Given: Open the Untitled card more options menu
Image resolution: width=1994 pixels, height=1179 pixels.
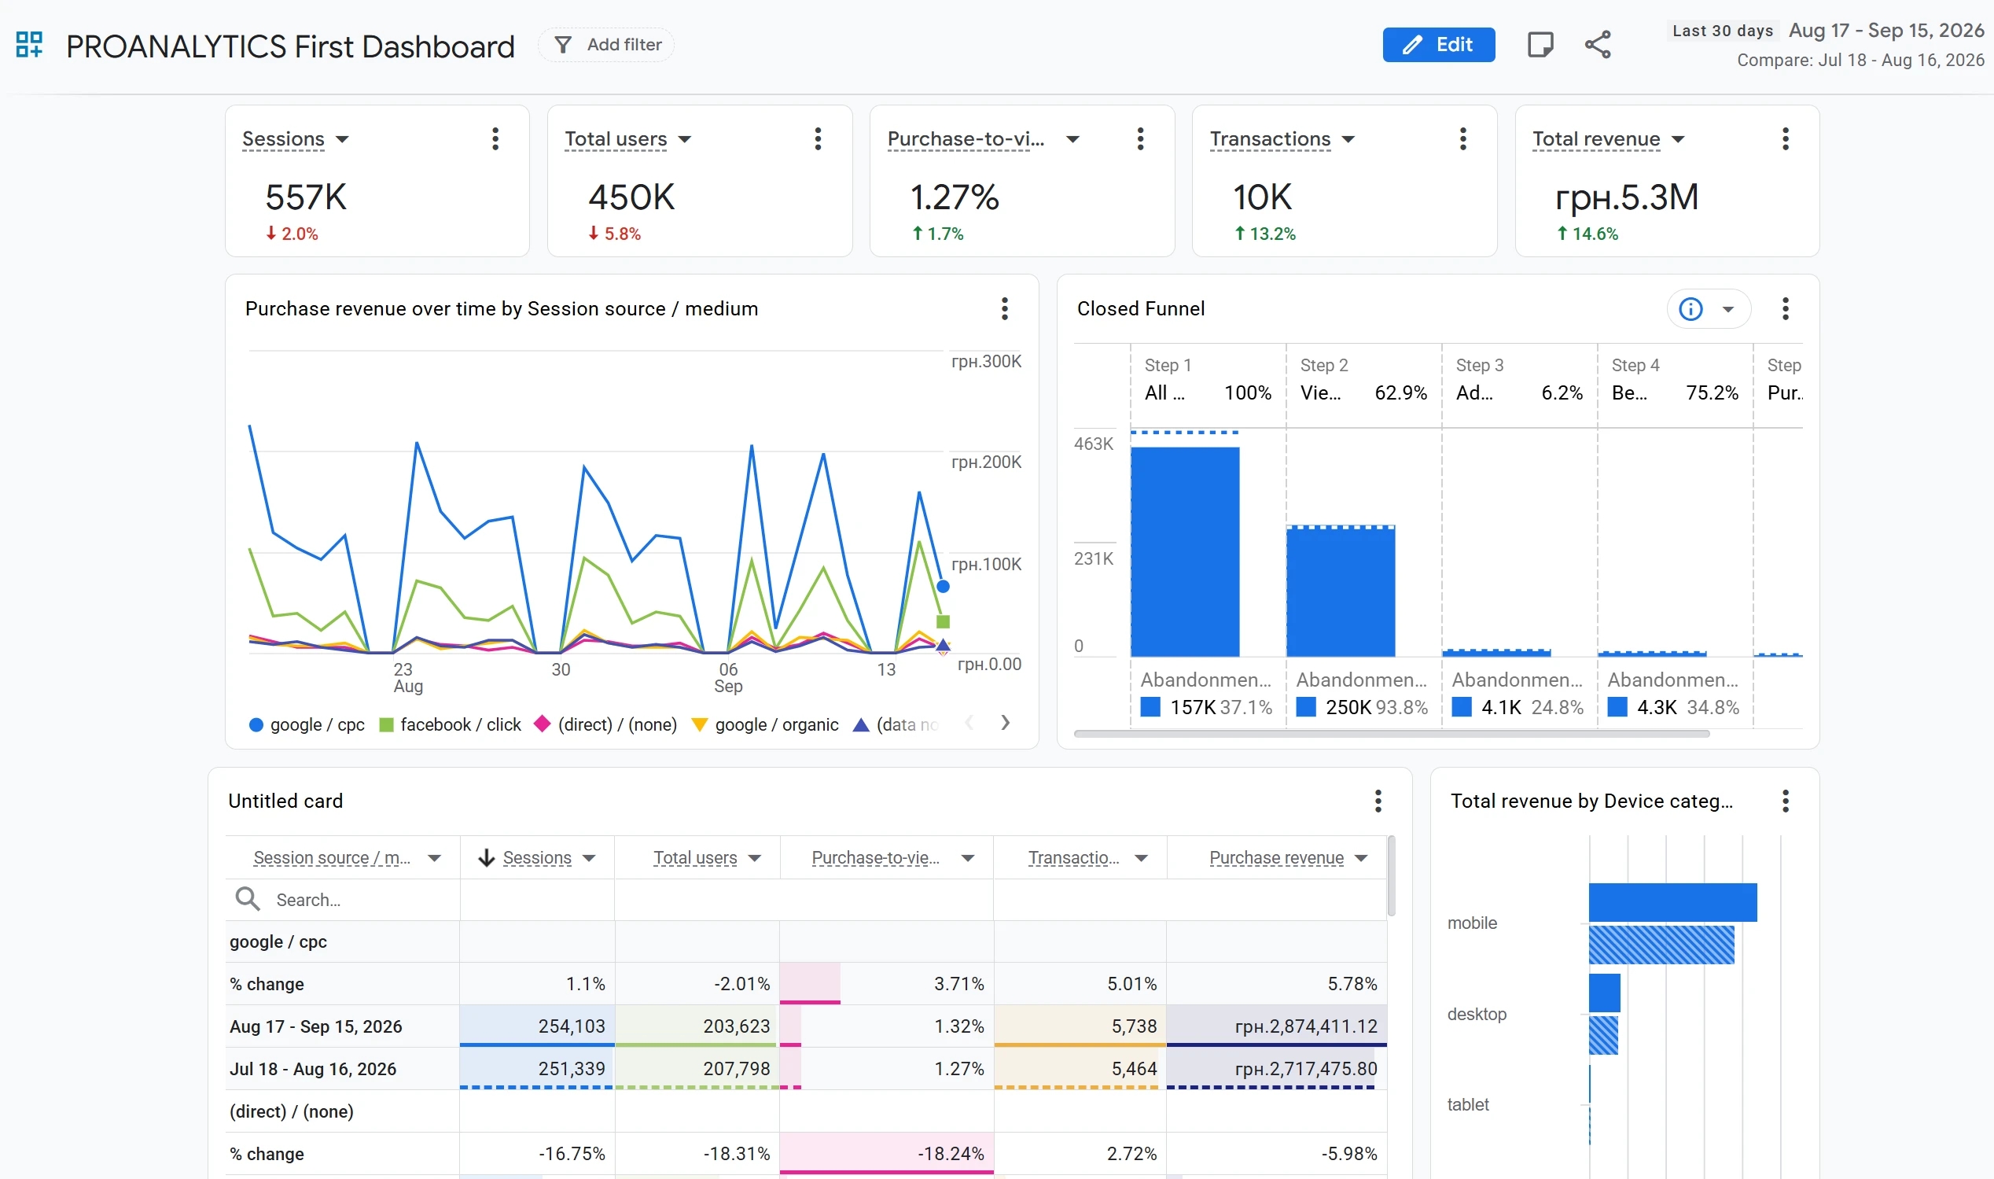Looking at the screenshot, I should pos(1378,801).
